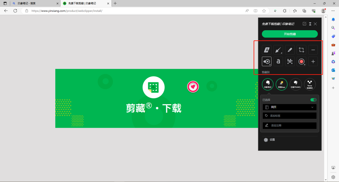Select the lowercase 'a' text tool

point(278,62)
